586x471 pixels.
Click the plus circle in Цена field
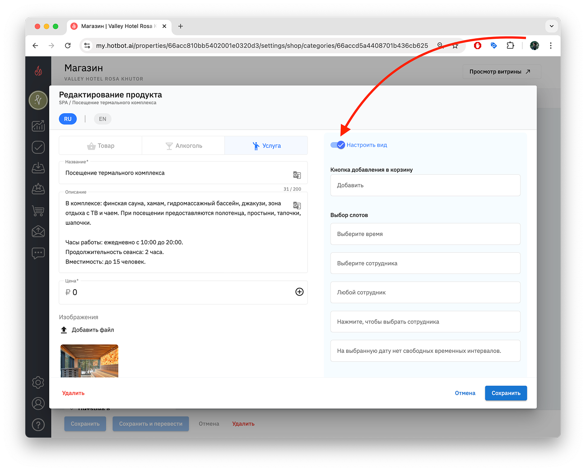point(299,292)
